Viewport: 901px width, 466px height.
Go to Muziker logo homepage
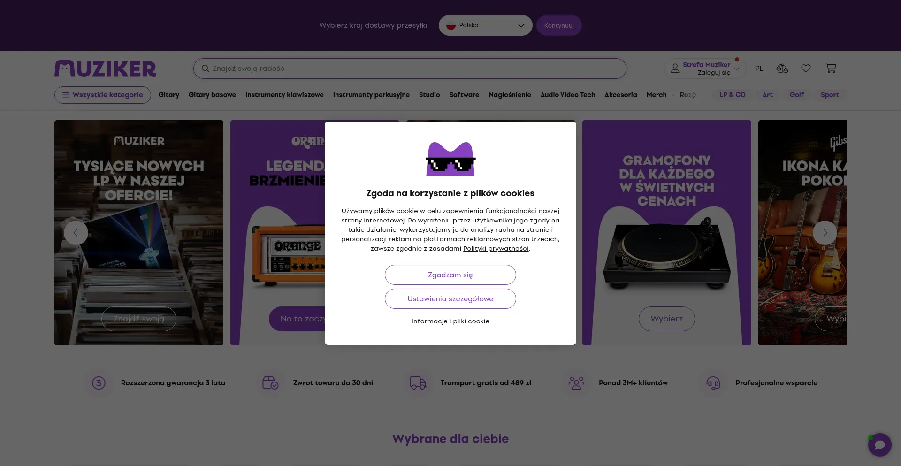[105, 69]
